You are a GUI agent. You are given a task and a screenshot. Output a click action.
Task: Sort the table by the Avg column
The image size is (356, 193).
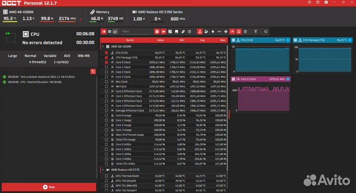click(202, 40)
